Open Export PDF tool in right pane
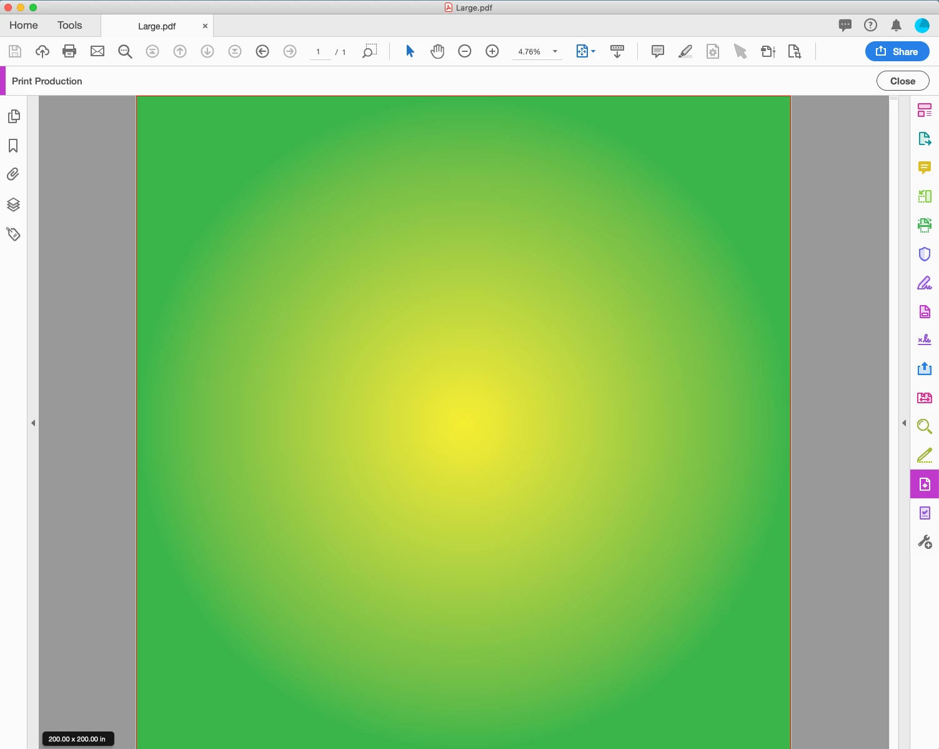939x749 pixels. pyautogui.click(x=925, y=139)
